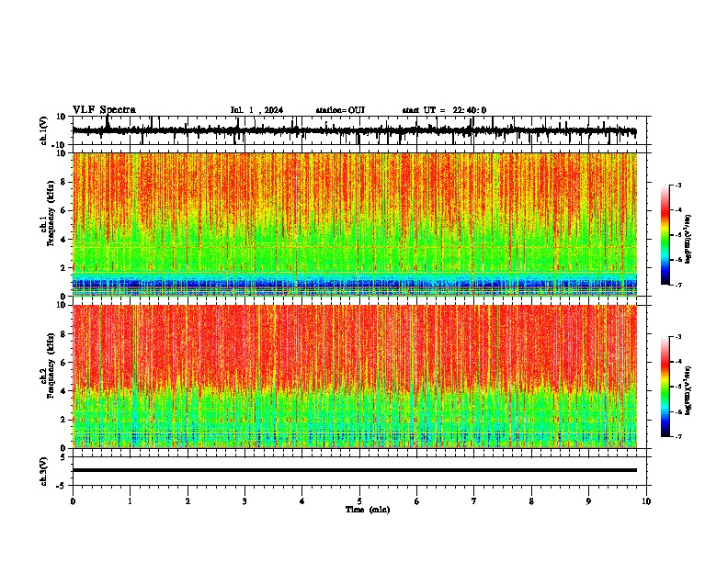728x562 pixels.
Task: Click the 'ch.3(V)' axis label
Action: point(44,472)
